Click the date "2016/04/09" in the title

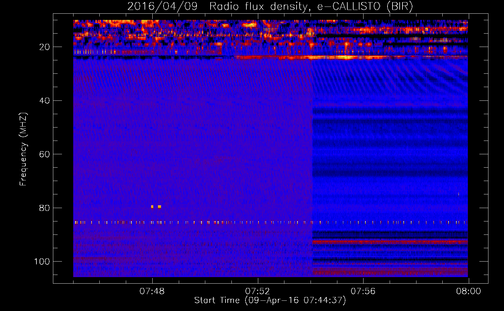tap(162, 6)
